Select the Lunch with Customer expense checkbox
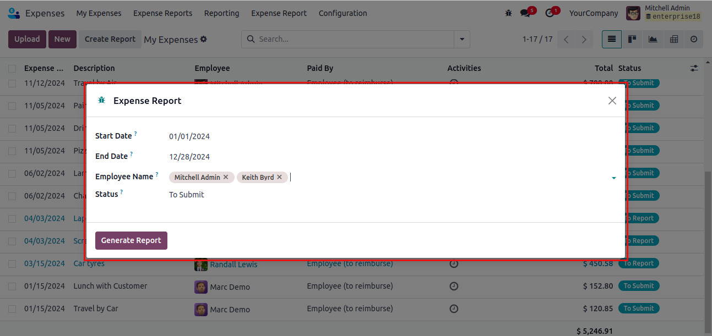712x336 pixels. (x=12, y=286)
